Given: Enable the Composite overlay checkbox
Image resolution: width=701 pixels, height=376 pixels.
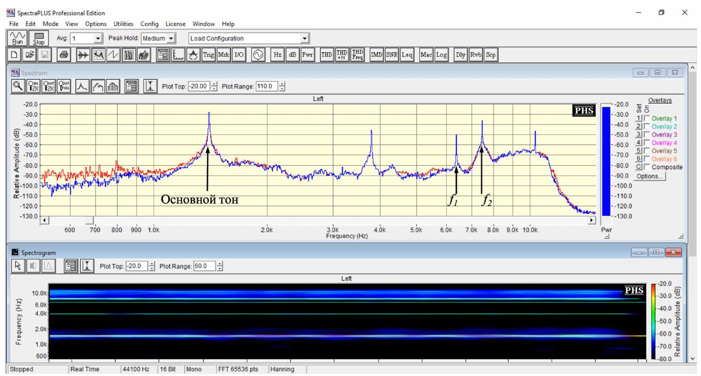Looking at the screenshot, I should (x=647, y=167).
